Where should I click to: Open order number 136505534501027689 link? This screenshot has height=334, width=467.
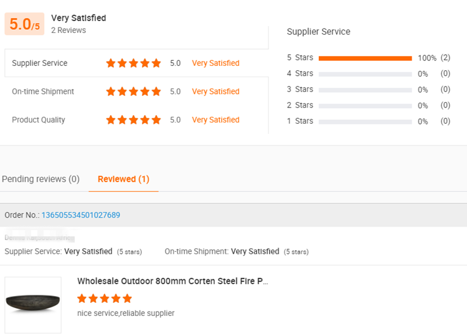(80, 215)
